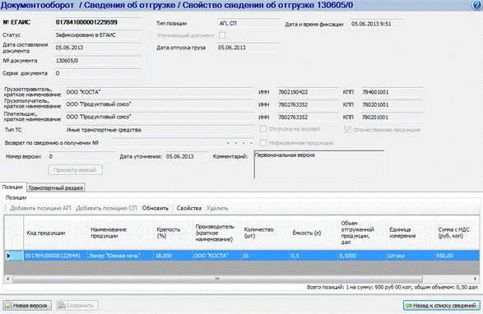The height and width of the screenshot is (314, 483).
Task: Toggle the Уточняющий документ checkbox
Action: point(222,35)
